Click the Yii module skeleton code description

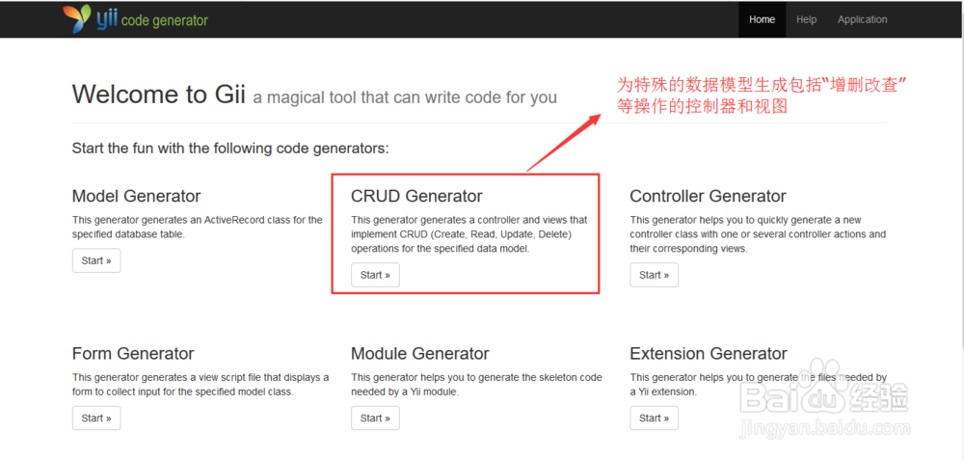(x=476, y=384)
